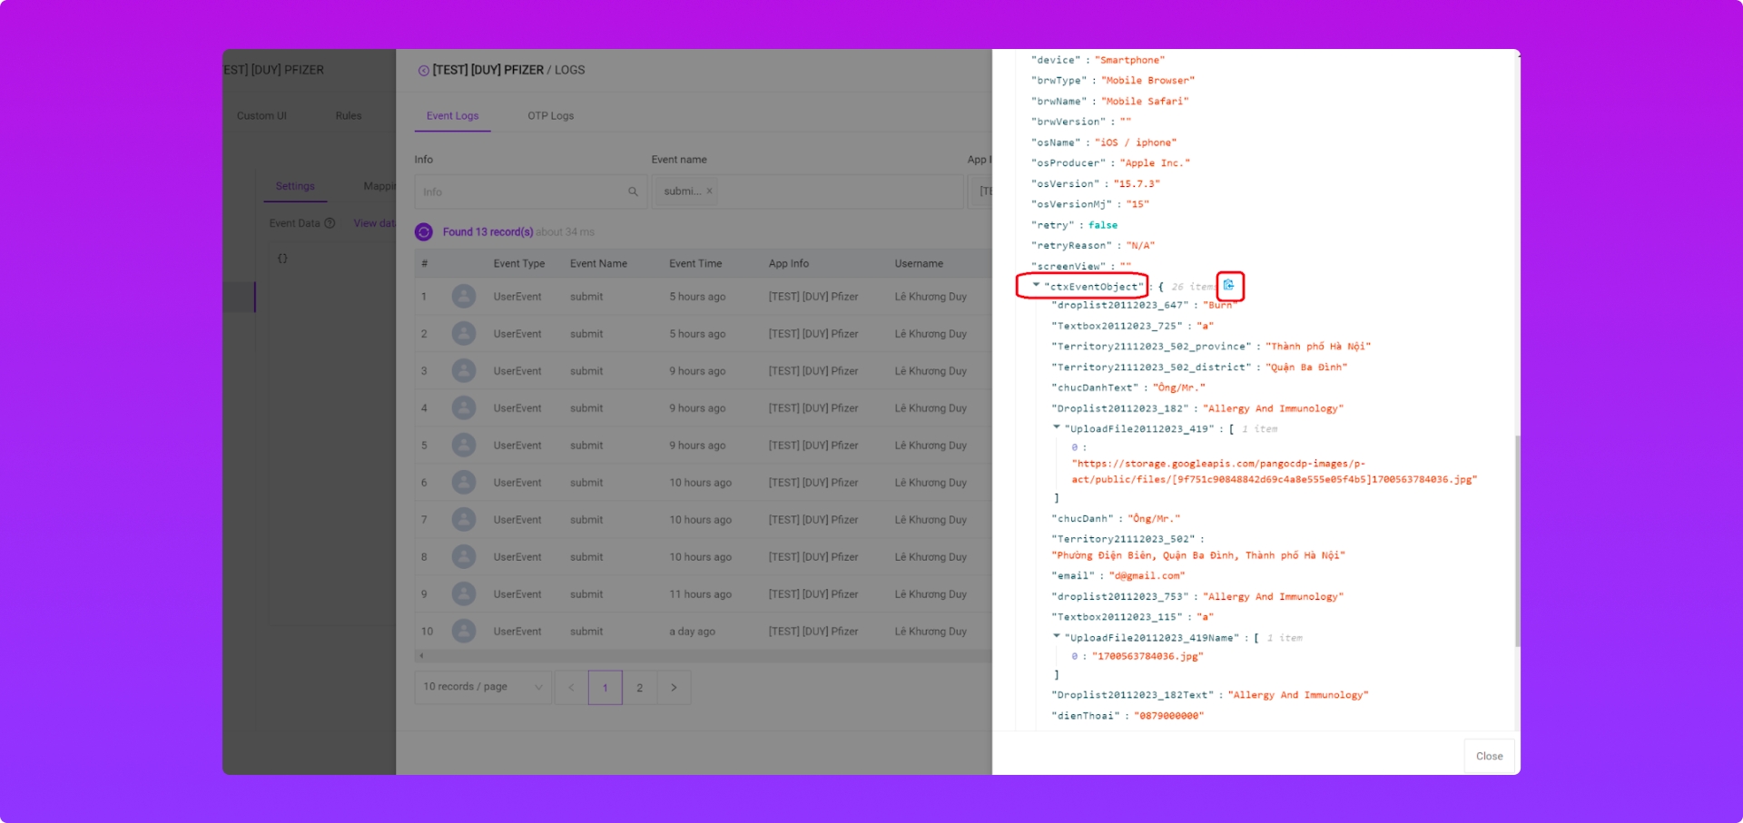Click the user avatar icon in row 1
1743x823 pixels.
point(464,297)
